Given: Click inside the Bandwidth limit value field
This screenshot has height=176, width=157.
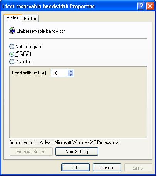Looking at the screenshot, I should point(60,73).
